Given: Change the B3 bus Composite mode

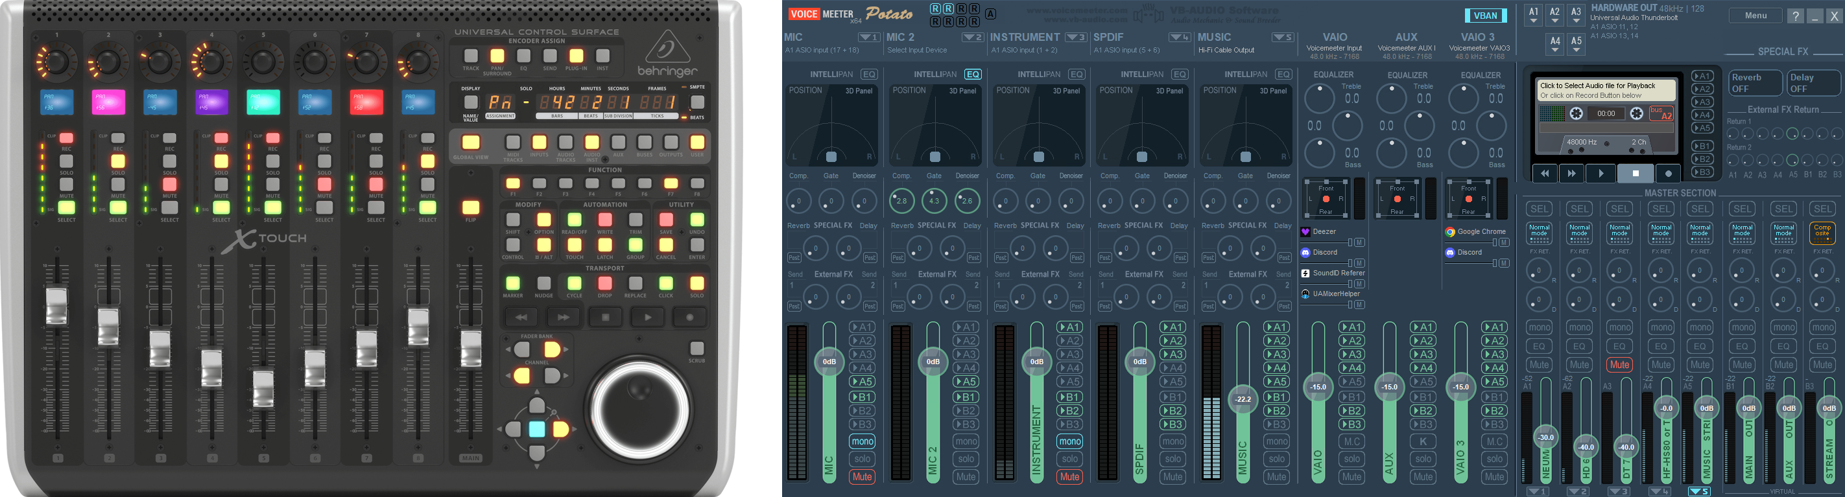Looking at the screenshot, I should click(1822, 233).
